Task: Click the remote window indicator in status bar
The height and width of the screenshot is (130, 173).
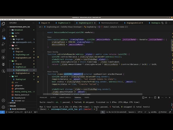Action: (2, 112)
